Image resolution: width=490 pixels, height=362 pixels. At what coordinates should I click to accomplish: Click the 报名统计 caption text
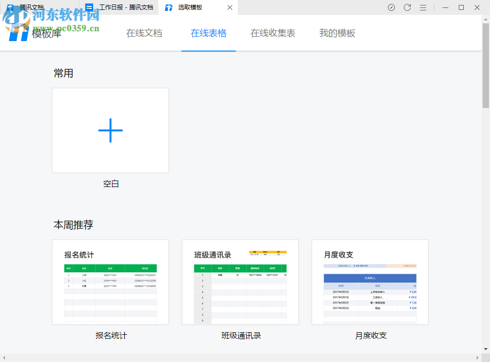pos(111,336)
